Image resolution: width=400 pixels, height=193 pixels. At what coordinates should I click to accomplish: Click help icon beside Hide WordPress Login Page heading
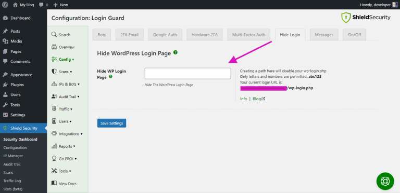(x=176, y=52)
